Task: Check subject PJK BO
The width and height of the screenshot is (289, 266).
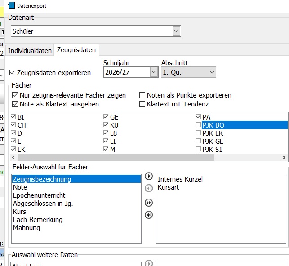Action: [198, 125]
